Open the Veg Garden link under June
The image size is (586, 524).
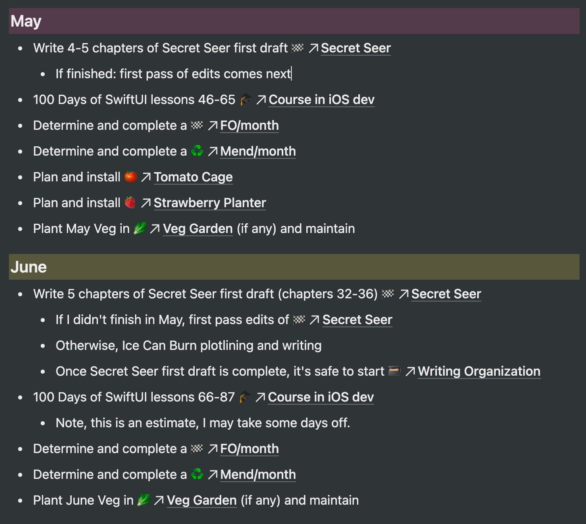click(202, 500)
